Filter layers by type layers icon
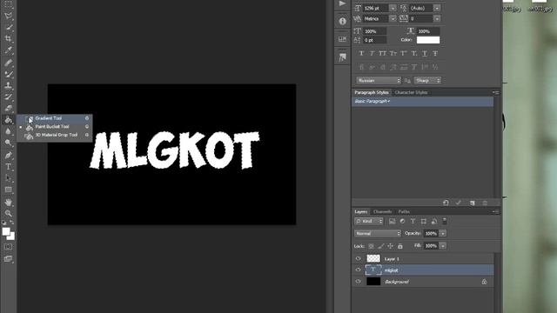The image size is (557, 313). pyautogui.click(x=413, y=221)
